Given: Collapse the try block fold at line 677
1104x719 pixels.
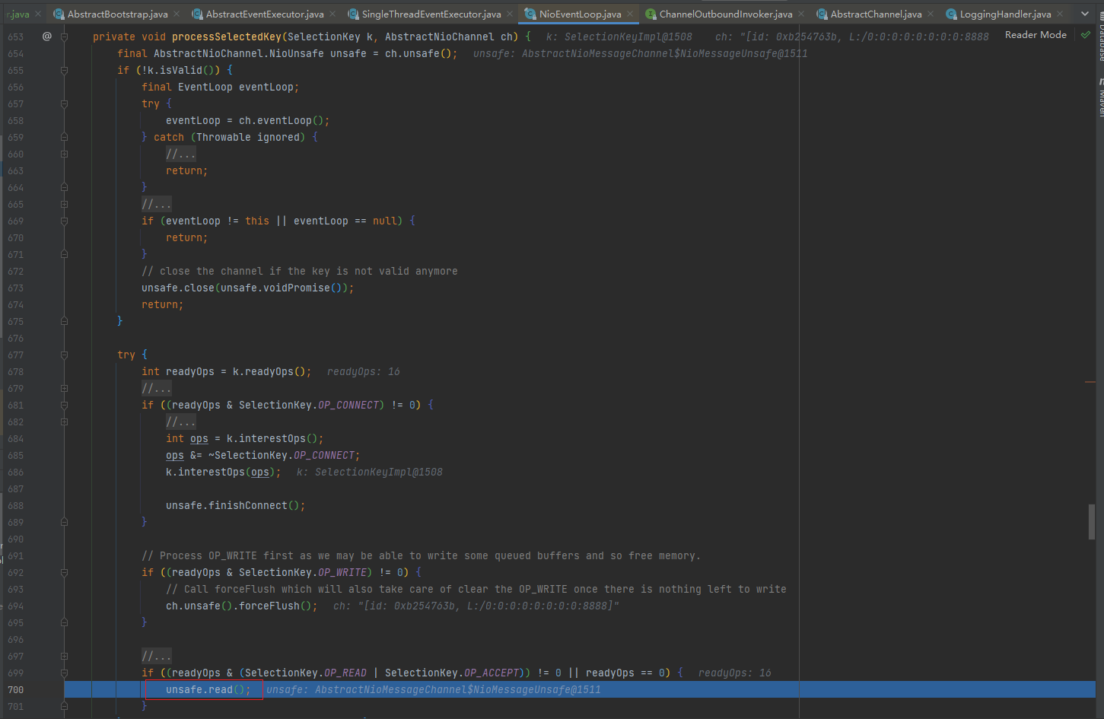Looking at the screenshot, I should tap(64, 355).
